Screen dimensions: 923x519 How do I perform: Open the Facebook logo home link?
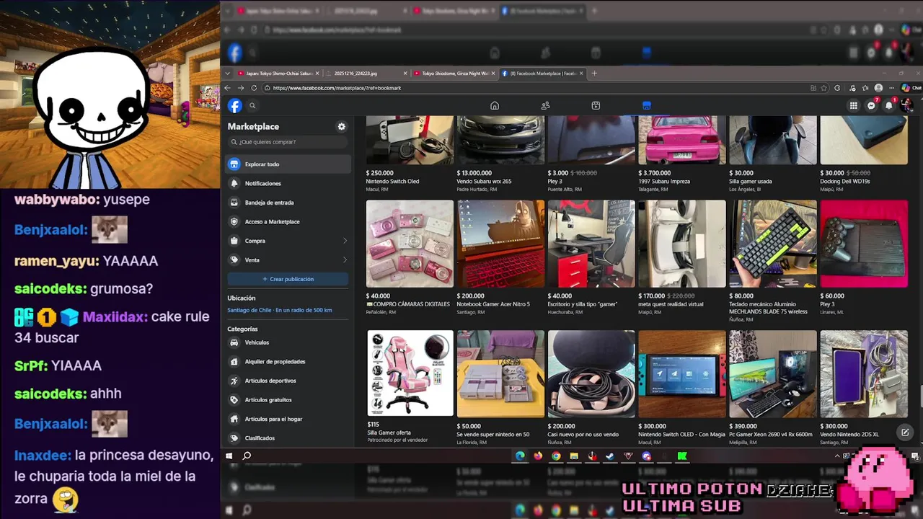235,106
